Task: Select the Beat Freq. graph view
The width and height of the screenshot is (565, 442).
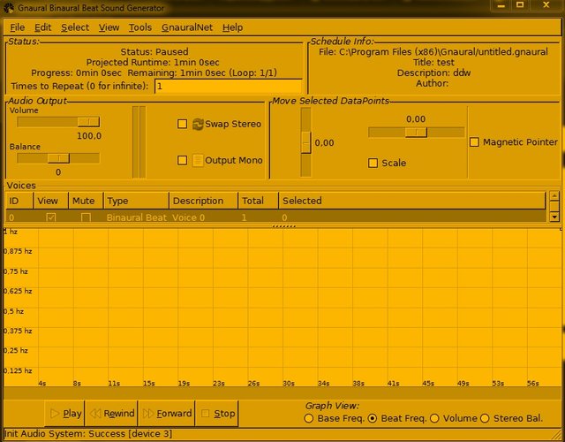Action: (x=373, y=418)
